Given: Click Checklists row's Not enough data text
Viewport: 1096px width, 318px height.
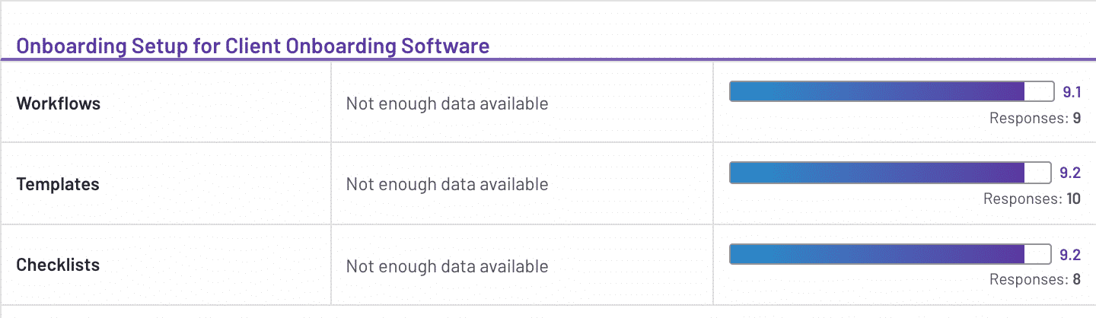Looking at the screenshot, I should [447, 266].
